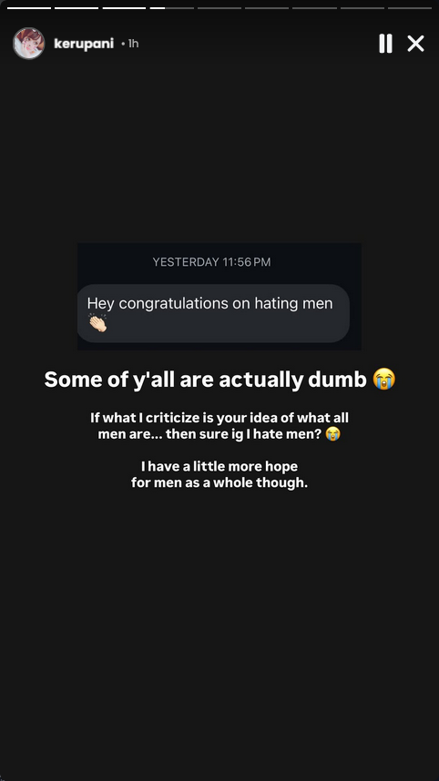The image size is (439, 781).
Task: Skip to the eighth story progress segment
Action: pos(362,8)
